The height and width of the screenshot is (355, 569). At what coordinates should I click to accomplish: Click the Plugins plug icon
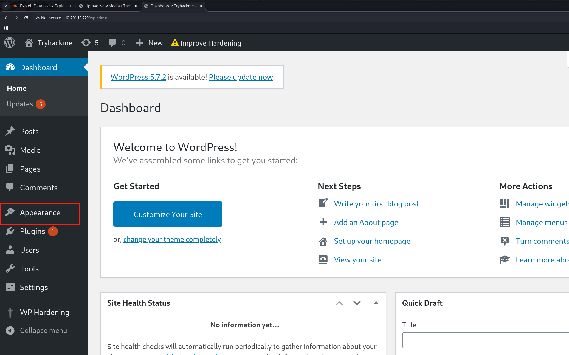tap(10, 231)
